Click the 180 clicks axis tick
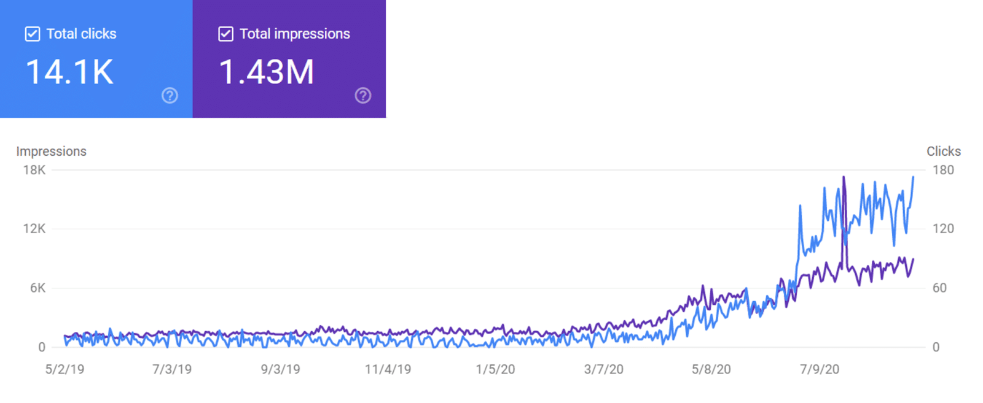The width and height of the screenshot is (983, 403). click(x=943, y=170)
